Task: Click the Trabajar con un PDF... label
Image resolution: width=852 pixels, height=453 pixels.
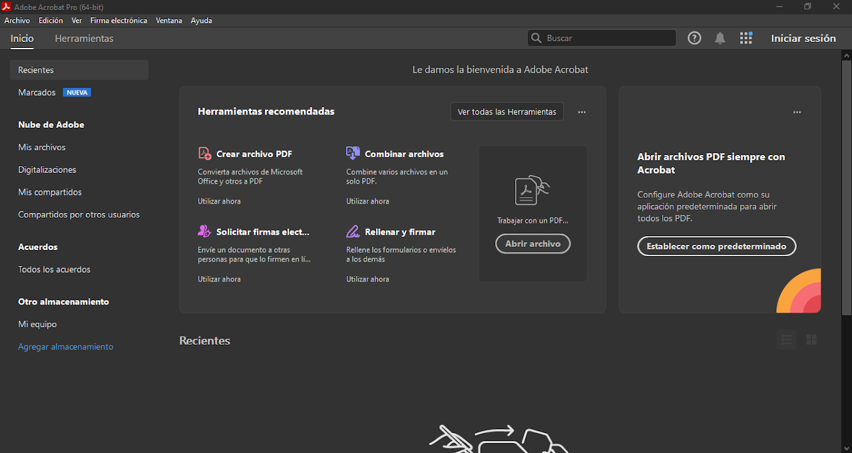Action: pyautogui.click(x=532, y=220)
